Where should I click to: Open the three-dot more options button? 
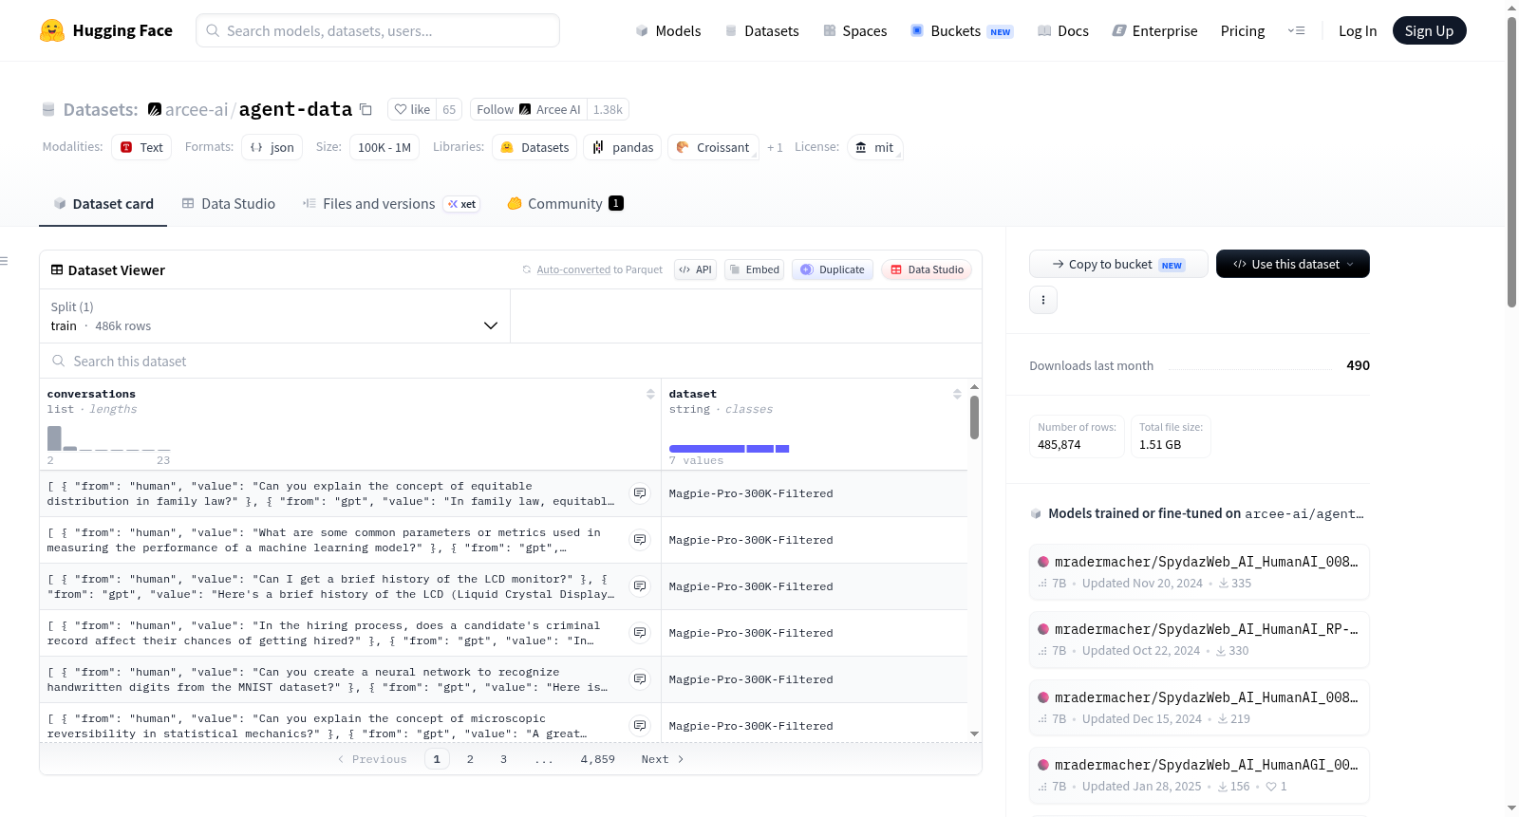(1043, 300)
